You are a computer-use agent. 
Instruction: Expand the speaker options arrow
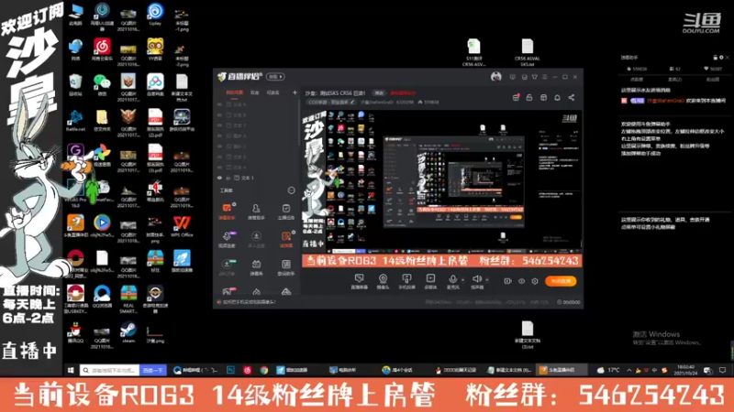pos(487,280)
